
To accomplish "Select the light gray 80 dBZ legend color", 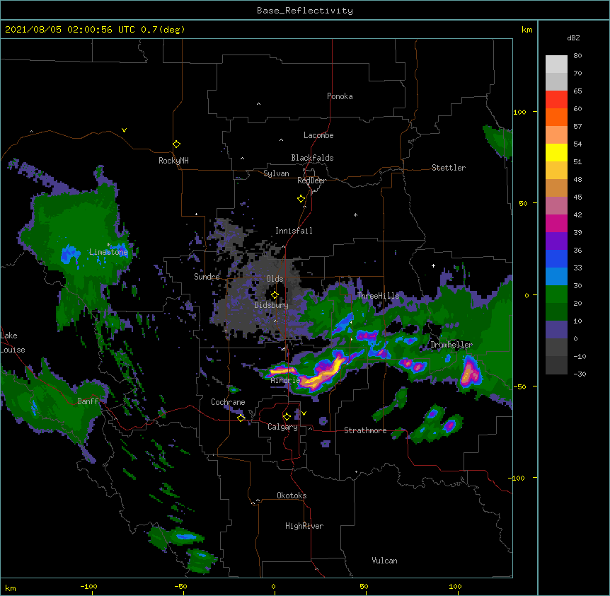I will [556, 64].
